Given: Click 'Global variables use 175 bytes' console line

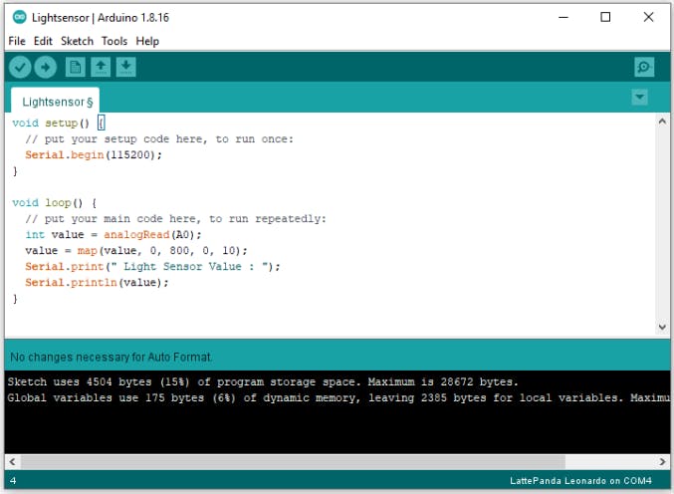Looking at the screenshot, I should point(338,397).
